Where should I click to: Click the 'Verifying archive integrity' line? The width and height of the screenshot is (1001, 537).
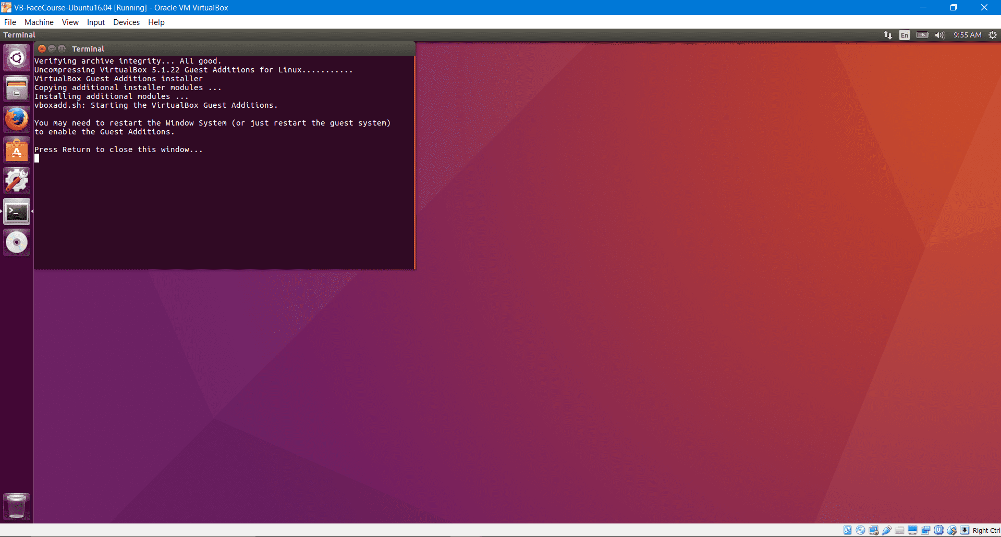(128, 61)
